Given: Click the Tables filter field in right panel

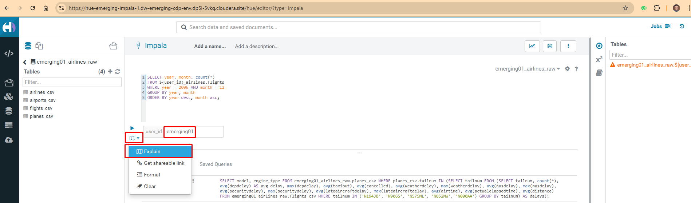Looking at the screenshot, I should 650,55.
